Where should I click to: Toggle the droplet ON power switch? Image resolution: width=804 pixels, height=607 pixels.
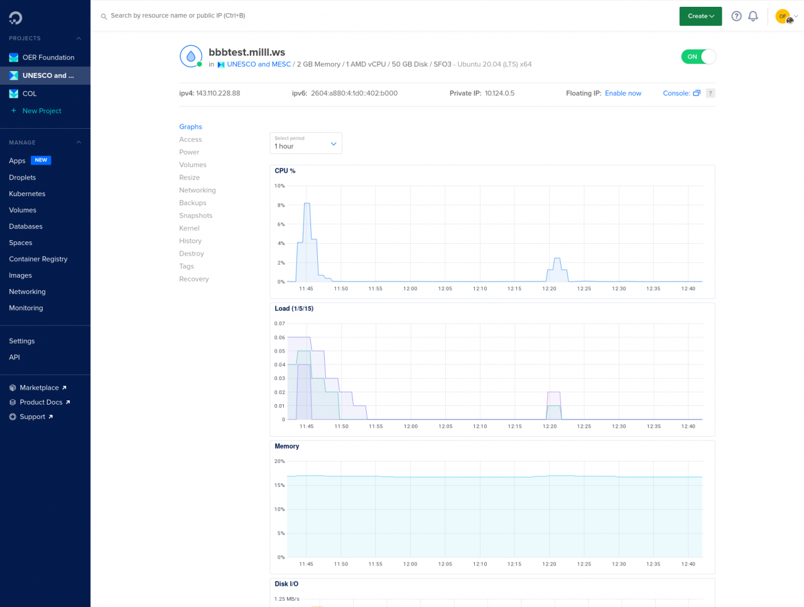pos(699,57)
